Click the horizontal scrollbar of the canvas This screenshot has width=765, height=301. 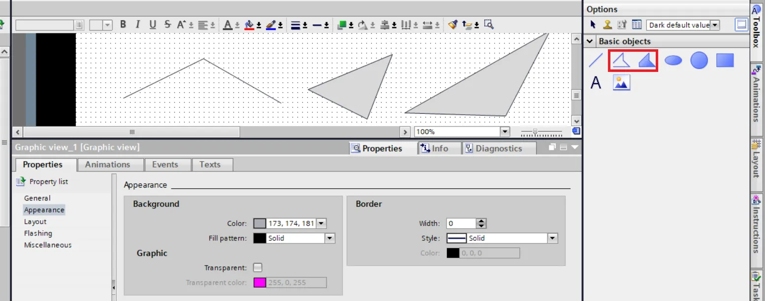coord(132,132)
